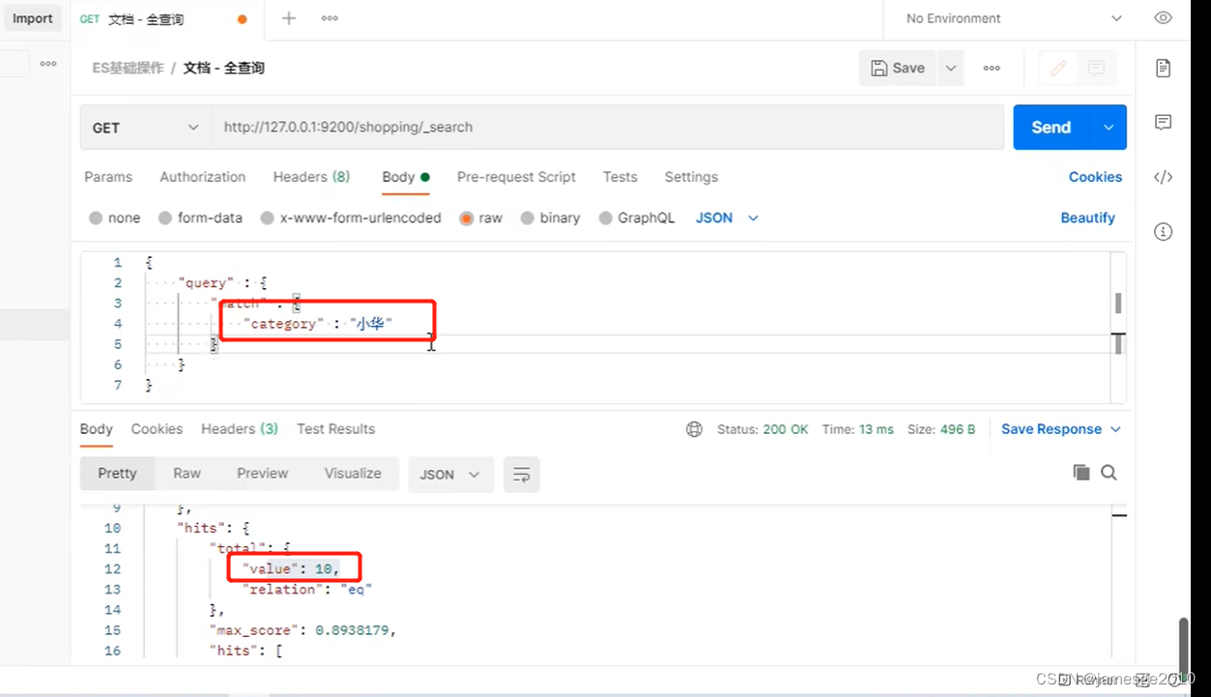Image resolution: width=1211 pixels, height=697 pixels.
Task: Open the JSON body format dropdown
Action: [727, 218]
